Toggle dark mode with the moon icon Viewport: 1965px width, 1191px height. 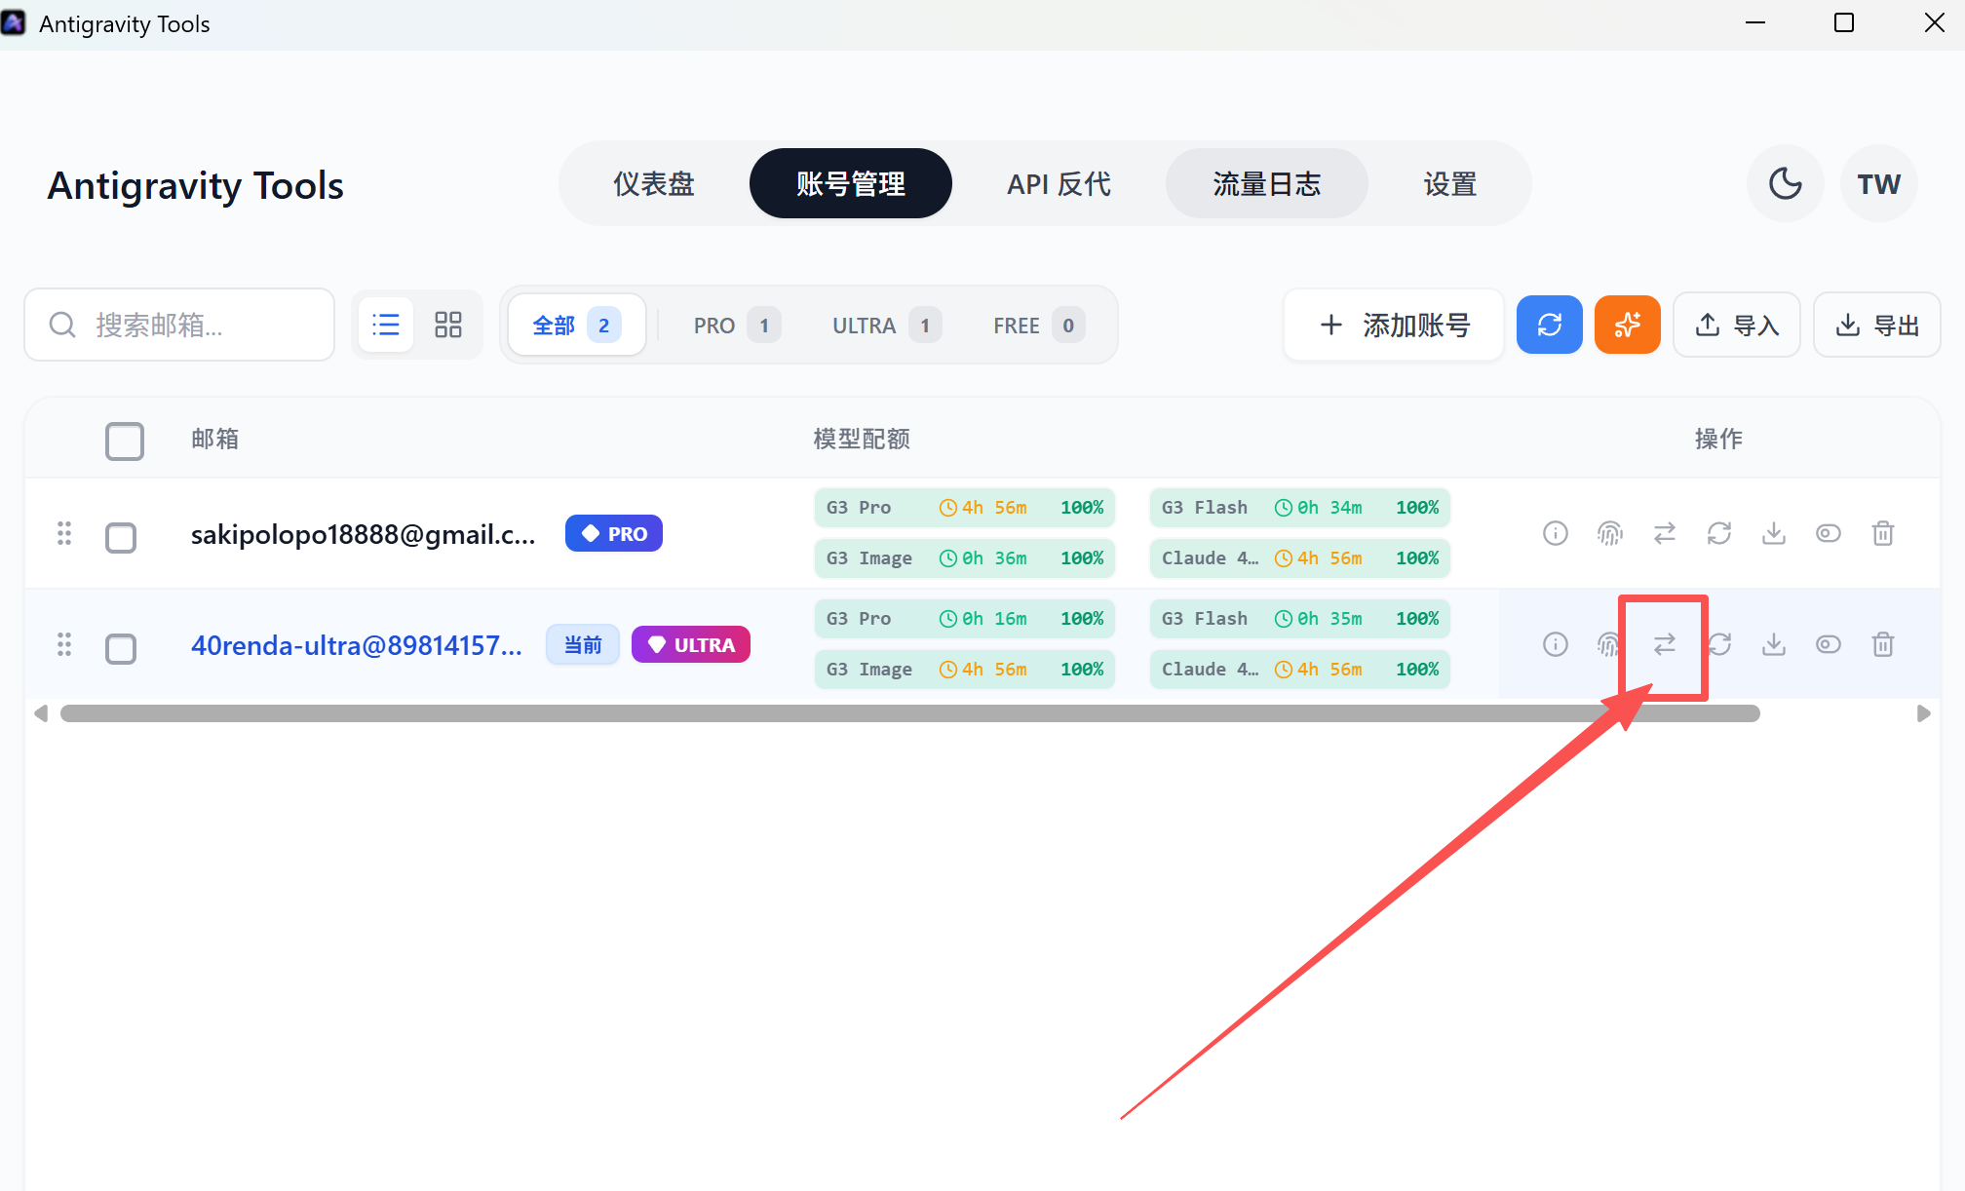[x=1785, y=183]
